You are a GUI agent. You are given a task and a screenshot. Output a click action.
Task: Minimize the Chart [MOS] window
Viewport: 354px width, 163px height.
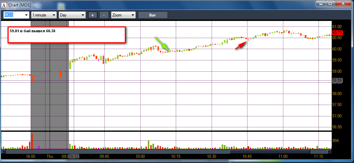[x=321, y=3]
